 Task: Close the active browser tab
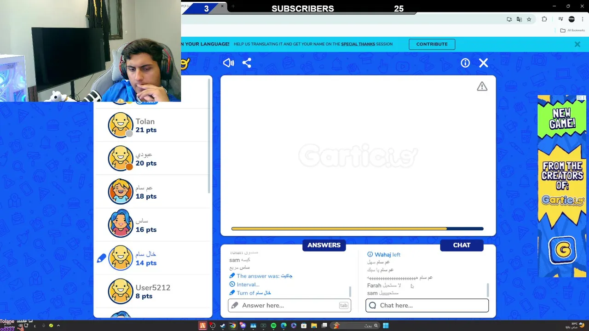(222, 6)
